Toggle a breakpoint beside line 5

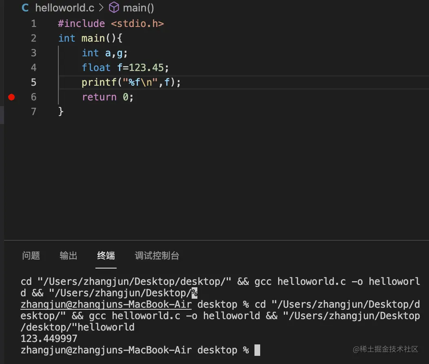pos(11,82)
